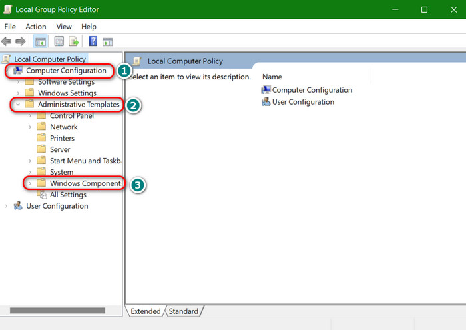Select the Windows Components tree label
The image size is (466, 330).
click(86, 183)
